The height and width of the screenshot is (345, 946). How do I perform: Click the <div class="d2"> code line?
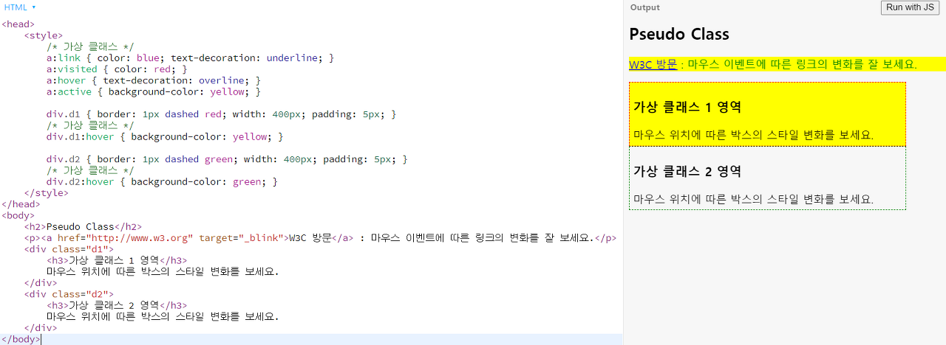[x=69, y=294]
